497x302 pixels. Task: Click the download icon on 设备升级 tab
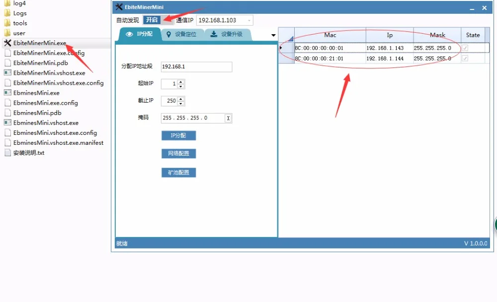pyautogui.click(x=214, y=34)
